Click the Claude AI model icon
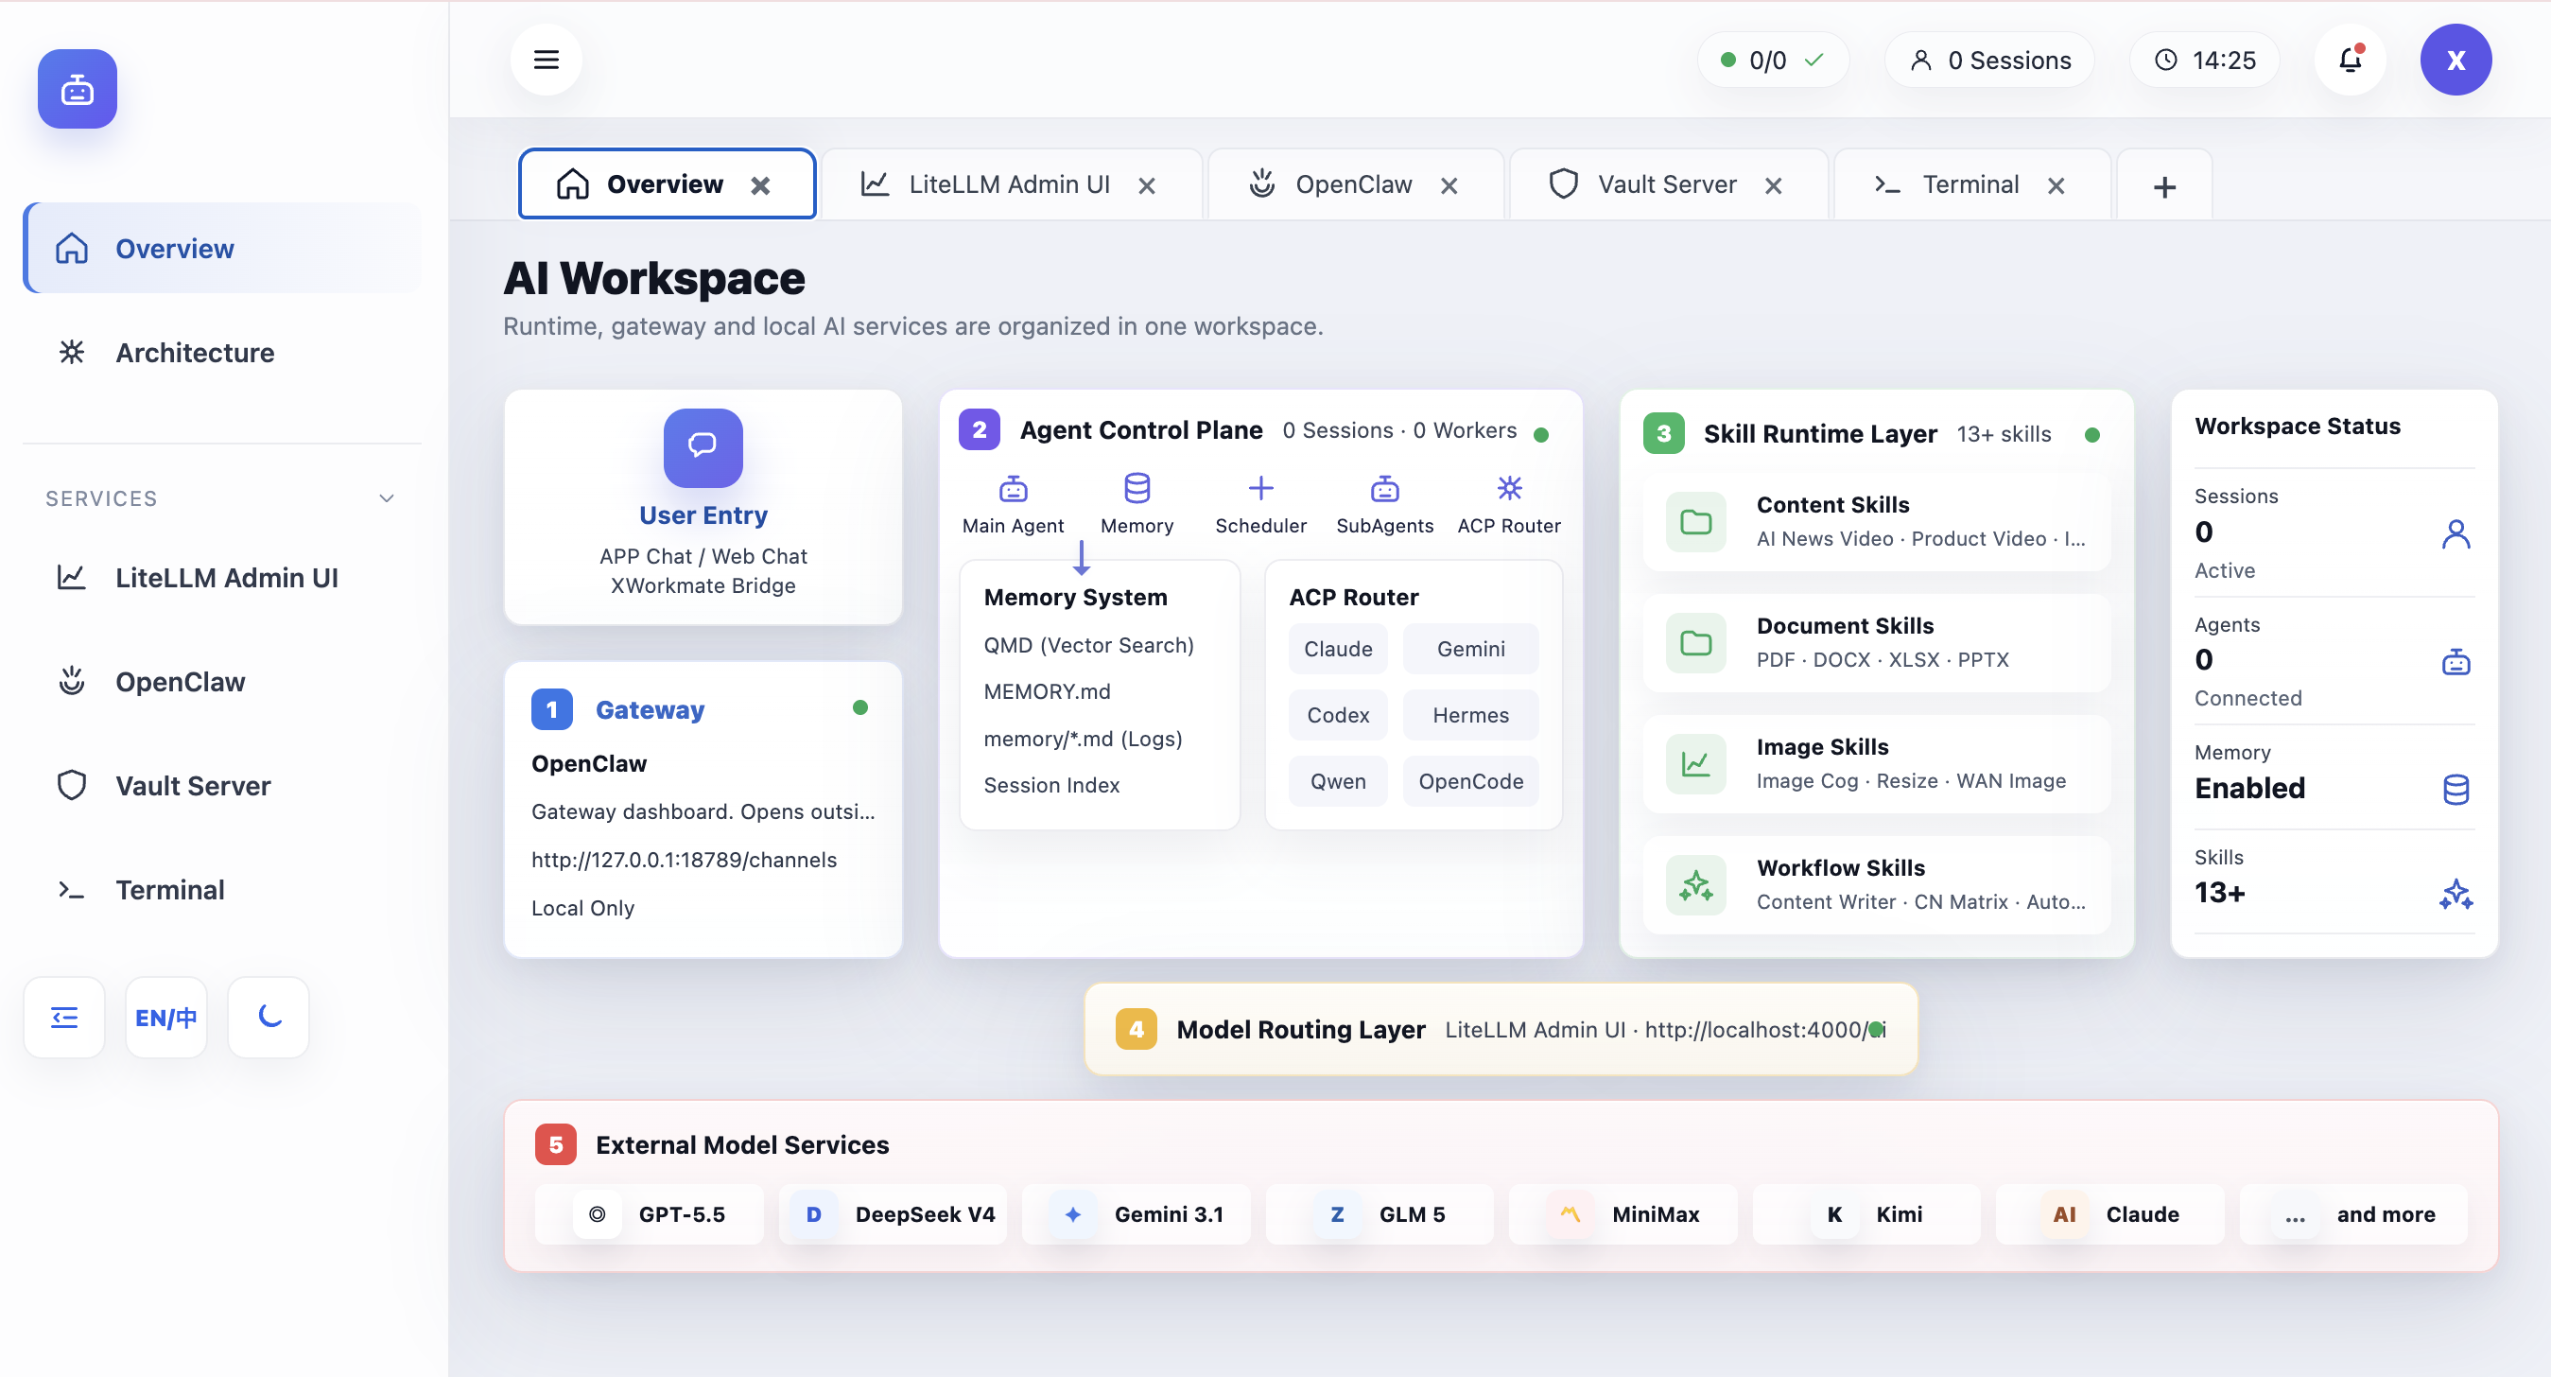 2064,1213
